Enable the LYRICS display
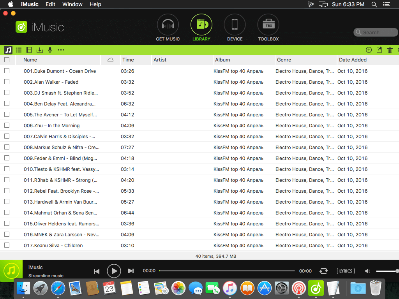This screenshot has height=299, width=399. pos(346,271)
